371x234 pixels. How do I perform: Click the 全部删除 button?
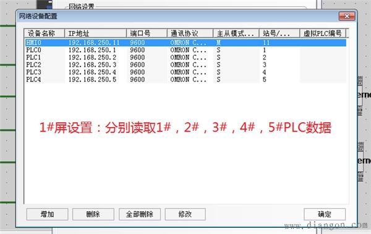pyautogui.click(x=140, y=214)
